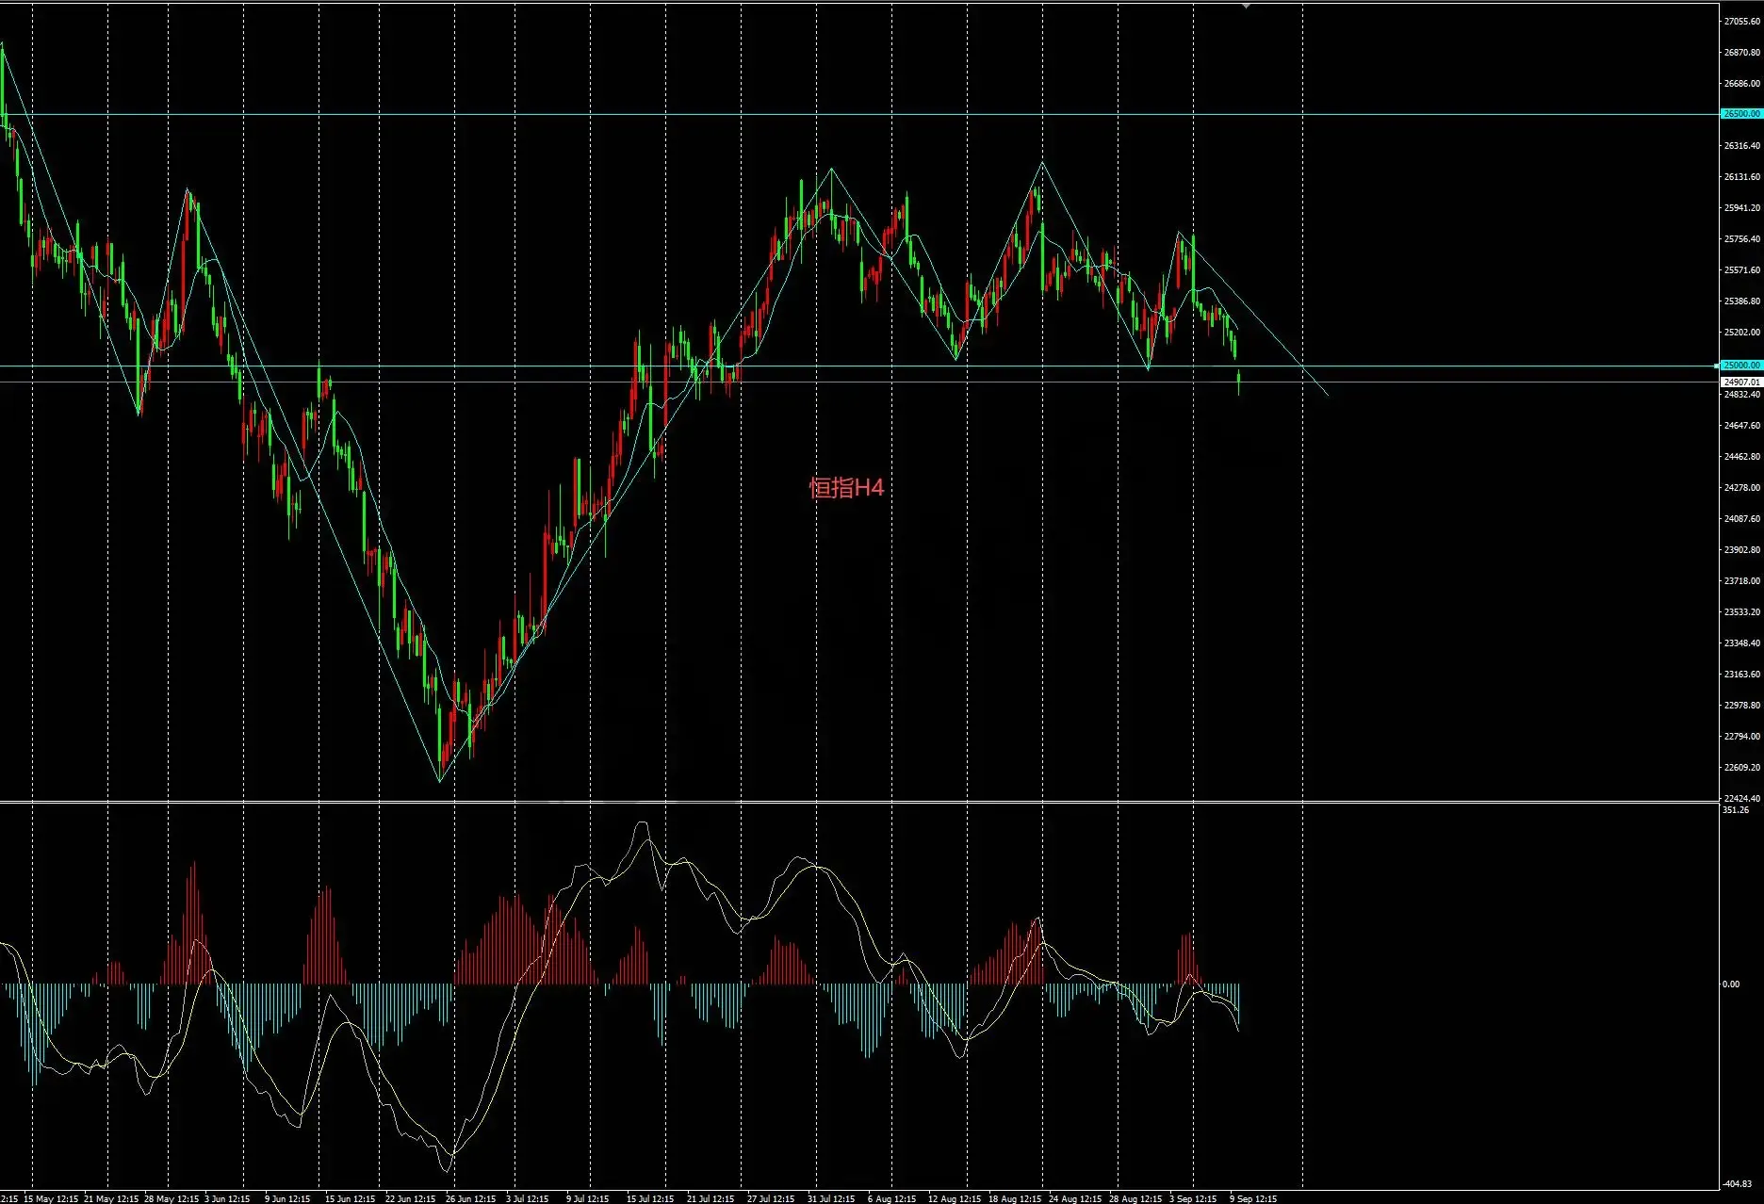Click the -404.83 indicator scale value
1764x1204 pixels.
click(1739, 1183)
